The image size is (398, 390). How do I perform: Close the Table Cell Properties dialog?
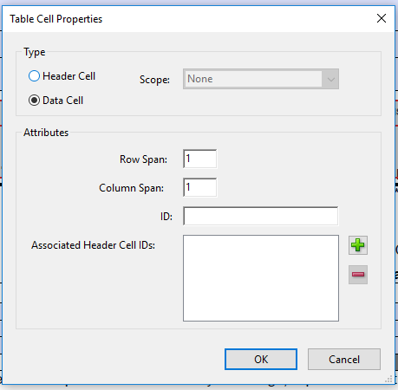382,18
